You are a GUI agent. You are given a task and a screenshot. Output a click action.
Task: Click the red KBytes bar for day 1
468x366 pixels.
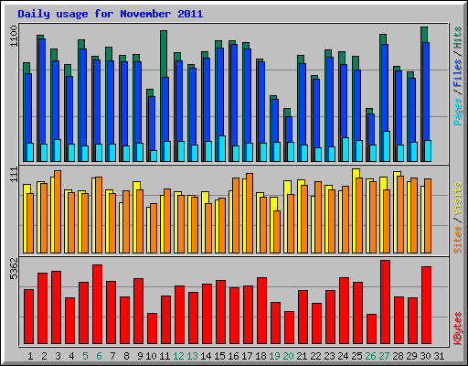pyautogui.click(x=28, y=317)
